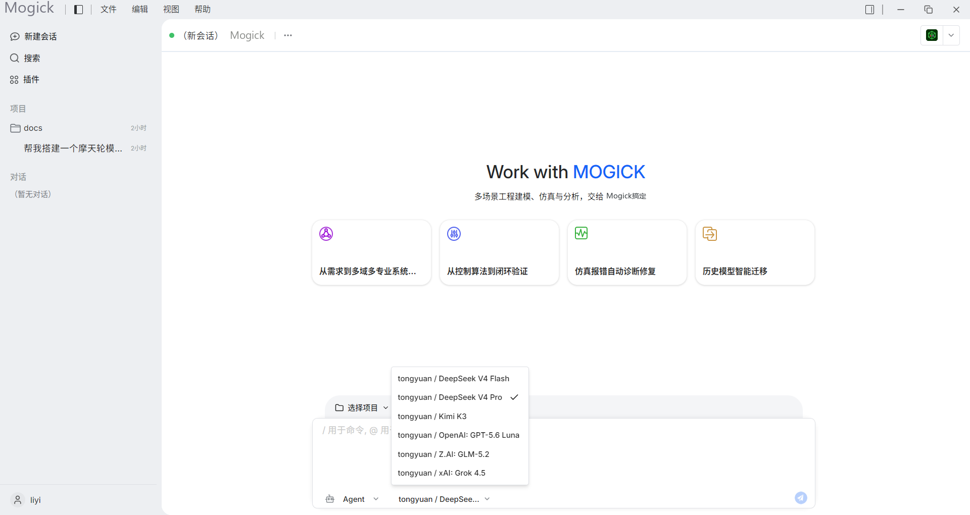Viewport: 970px width, 515px height.
Task: Collapse the tongyuan / DeepSee... model dropdown
Action: 444,499
